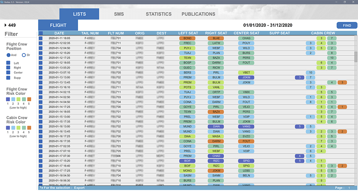Image resolution: width=358 pixels, height=194 pixels.
Task: Toggle the select-all checkbox in table header
Action: point(40,33)
